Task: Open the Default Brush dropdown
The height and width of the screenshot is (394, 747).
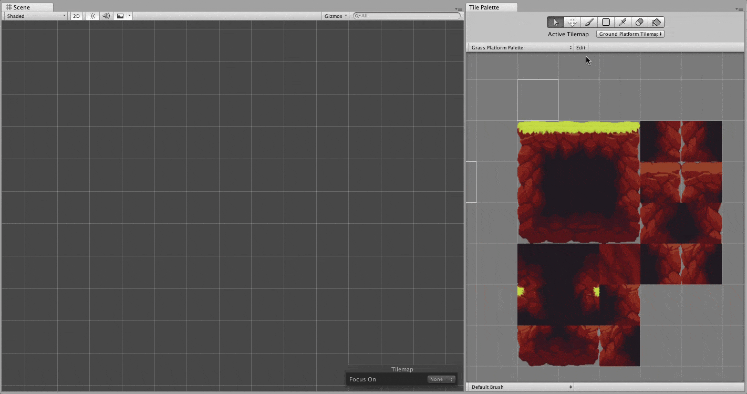Action: 521,387
